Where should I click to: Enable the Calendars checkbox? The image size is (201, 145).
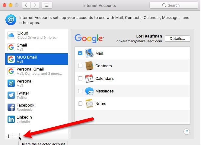pos(80,78)
